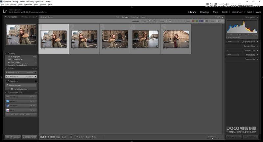The image size is (263, 142).
Task: Switch to Grid view in toolbar
Action: tap(42, 137)
